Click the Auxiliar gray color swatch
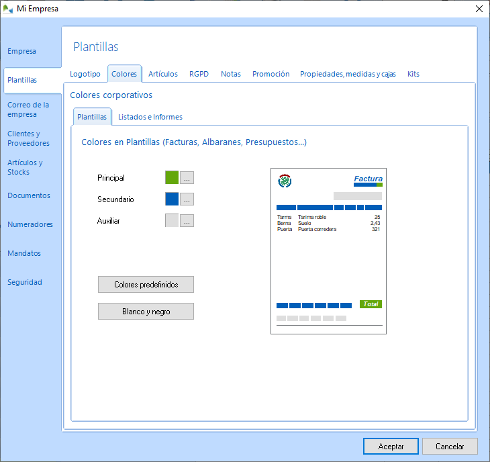Screen dimensions: 490x462 pos(172,220)
